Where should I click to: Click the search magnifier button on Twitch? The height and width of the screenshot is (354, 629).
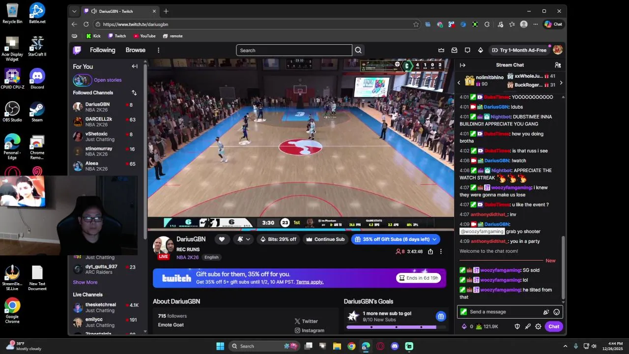click(x=358, y=50)
